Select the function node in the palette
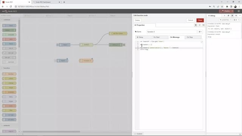The image size is (242, 136). (x=9, y=74)
